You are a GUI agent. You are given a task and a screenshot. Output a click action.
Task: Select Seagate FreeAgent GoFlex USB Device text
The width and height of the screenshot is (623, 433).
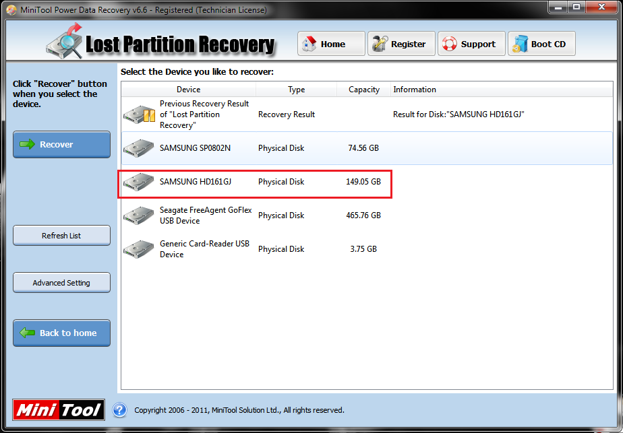(x=206, y=215)
